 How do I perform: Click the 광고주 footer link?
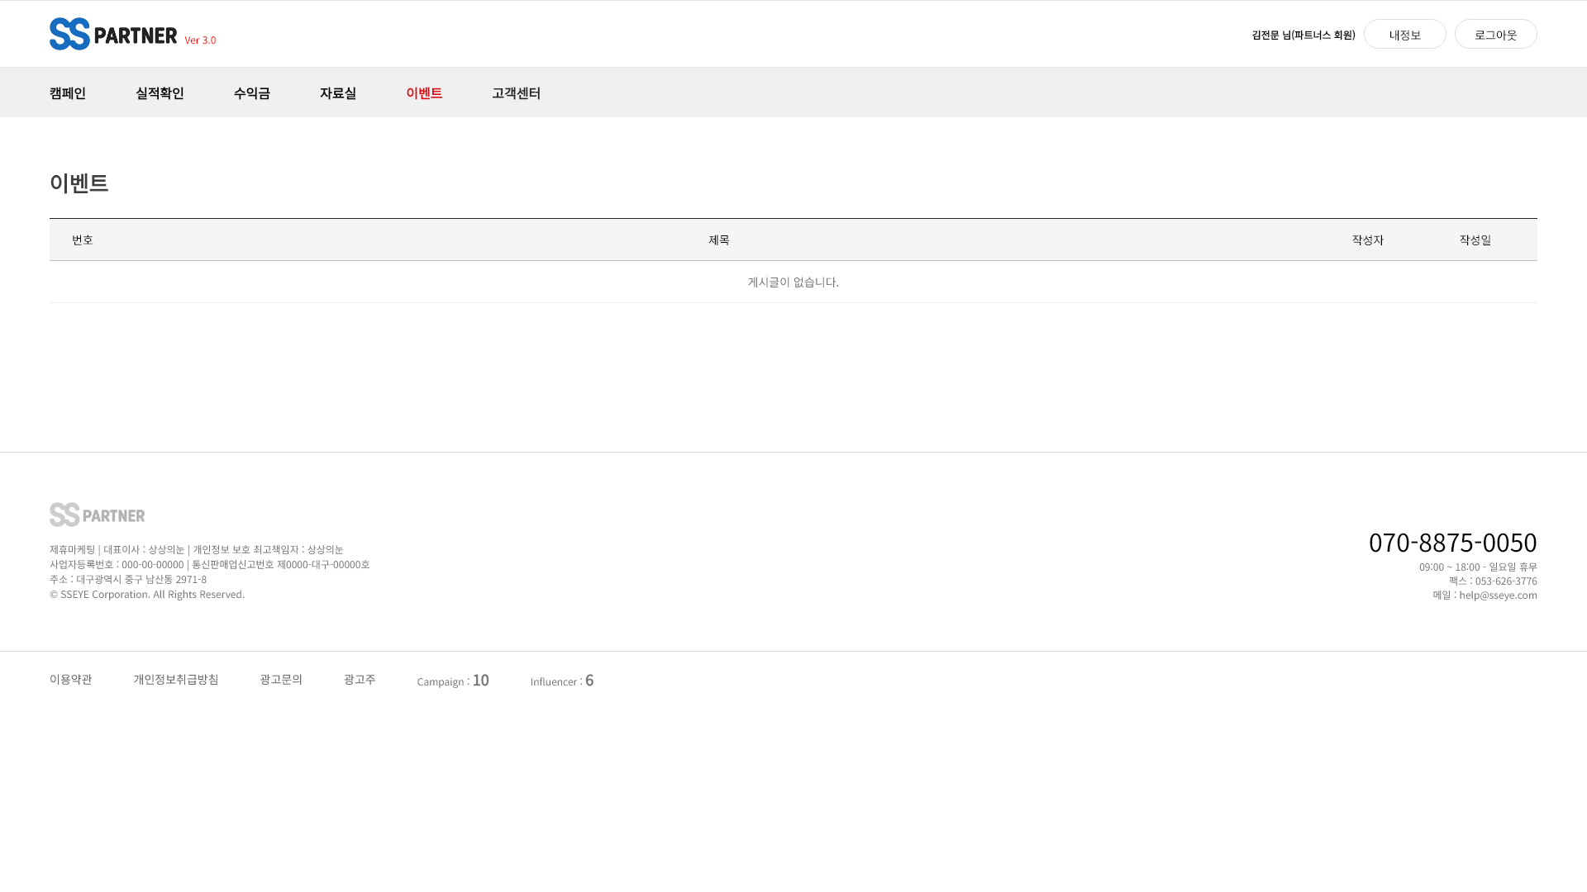[360, 679]
